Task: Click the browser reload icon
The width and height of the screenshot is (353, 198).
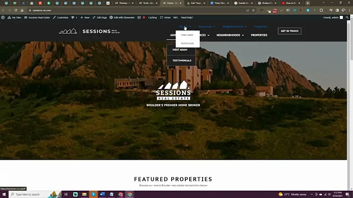Action: pyautogui.click(x=16, y=10)
